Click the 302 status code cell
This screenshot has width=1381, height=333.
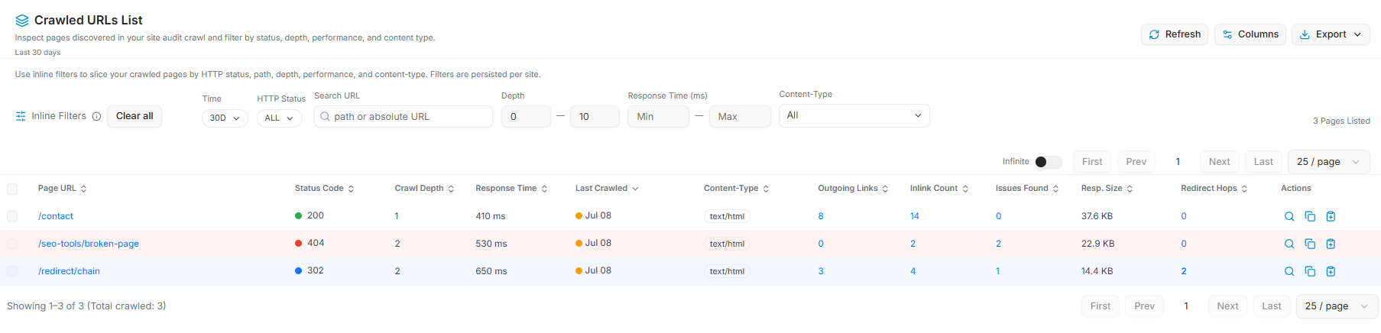point(310,270)
